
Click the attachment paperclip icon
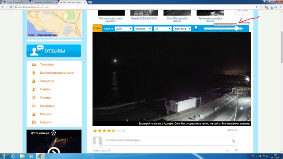coord(233,141)
